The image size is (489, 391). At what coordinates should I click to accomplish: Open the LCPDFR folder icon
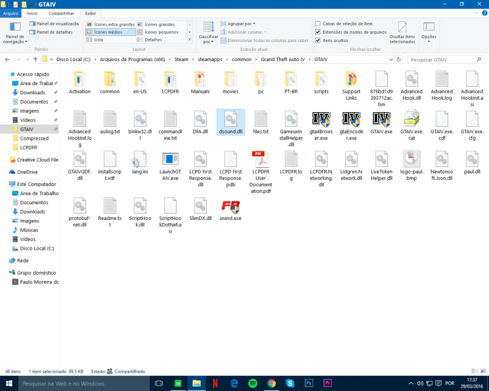pyautogui.click(x=170, y=79)
